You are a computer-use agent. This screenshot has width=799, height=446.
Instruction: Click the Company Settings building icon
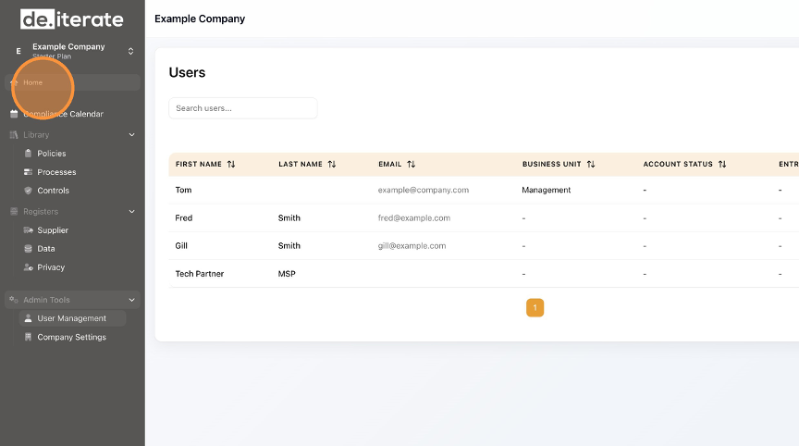[x=28, y=338]
